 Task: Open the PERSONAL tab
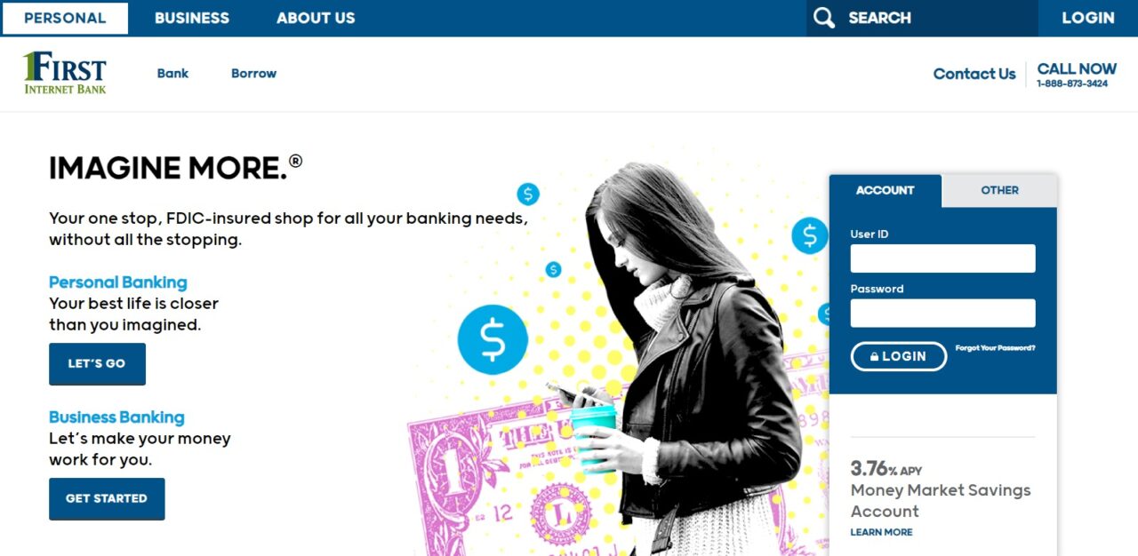click(65, 18)
